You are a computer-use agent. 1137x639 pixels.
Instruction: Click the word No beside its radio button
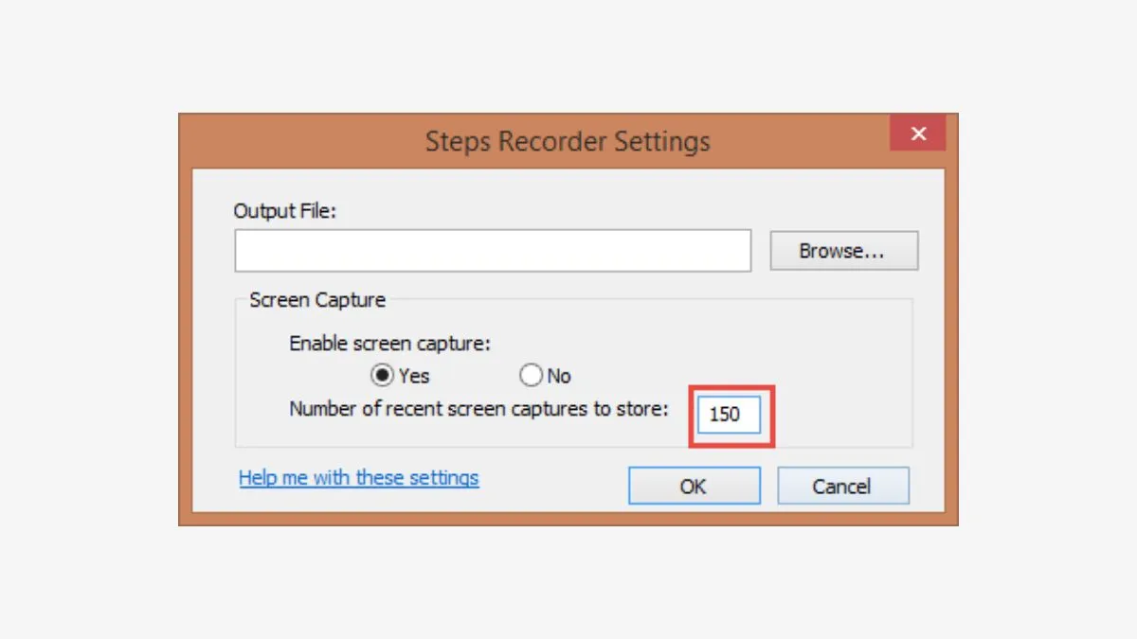(x=559, y=376)
